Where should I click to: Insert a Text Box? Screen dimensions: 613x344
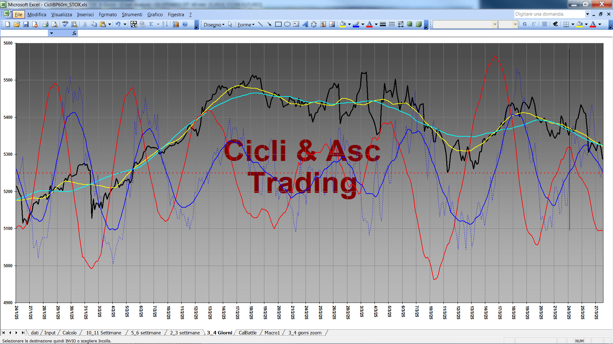coord(296,24)
